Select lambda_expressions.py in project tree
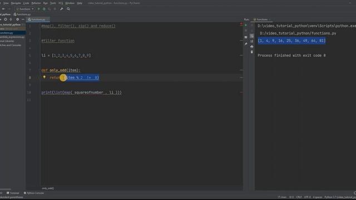Viewport: 356px width, 200px height. pyautogui.click(x=12, y=37)
